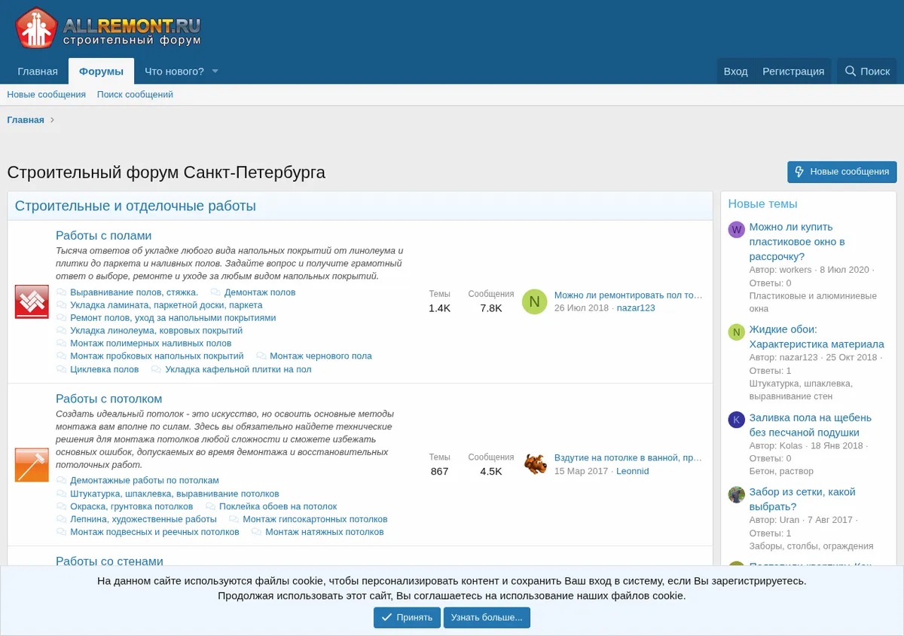This screenshot has width=904, height=636.
Task: Click the magnifier Search button in header
Action: pyautogui.click(x=867, y=71)
